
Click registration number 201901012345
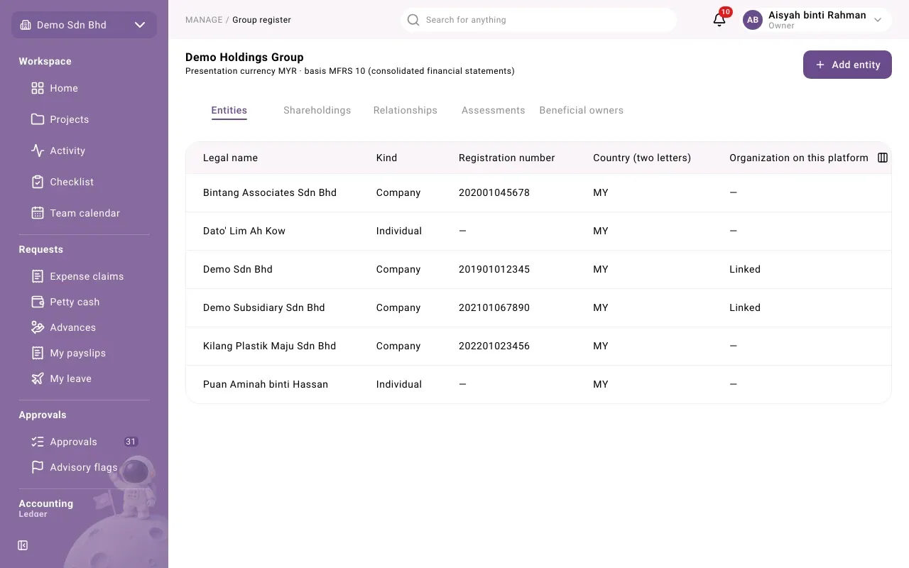point(494,269)
